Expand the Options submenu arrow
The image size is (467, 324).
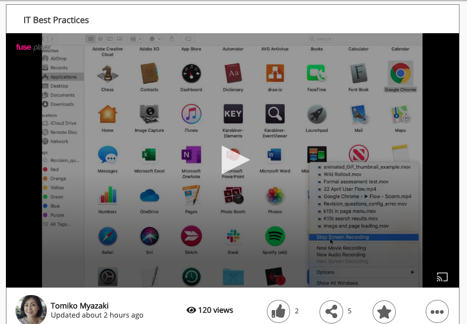412,273
